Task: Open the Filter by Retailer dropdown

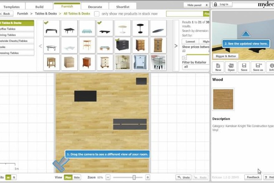Action: 195,66
